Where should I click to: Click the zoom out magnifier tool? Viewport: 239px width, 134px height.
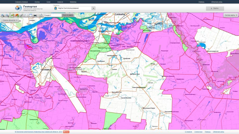tap(7, 15)
